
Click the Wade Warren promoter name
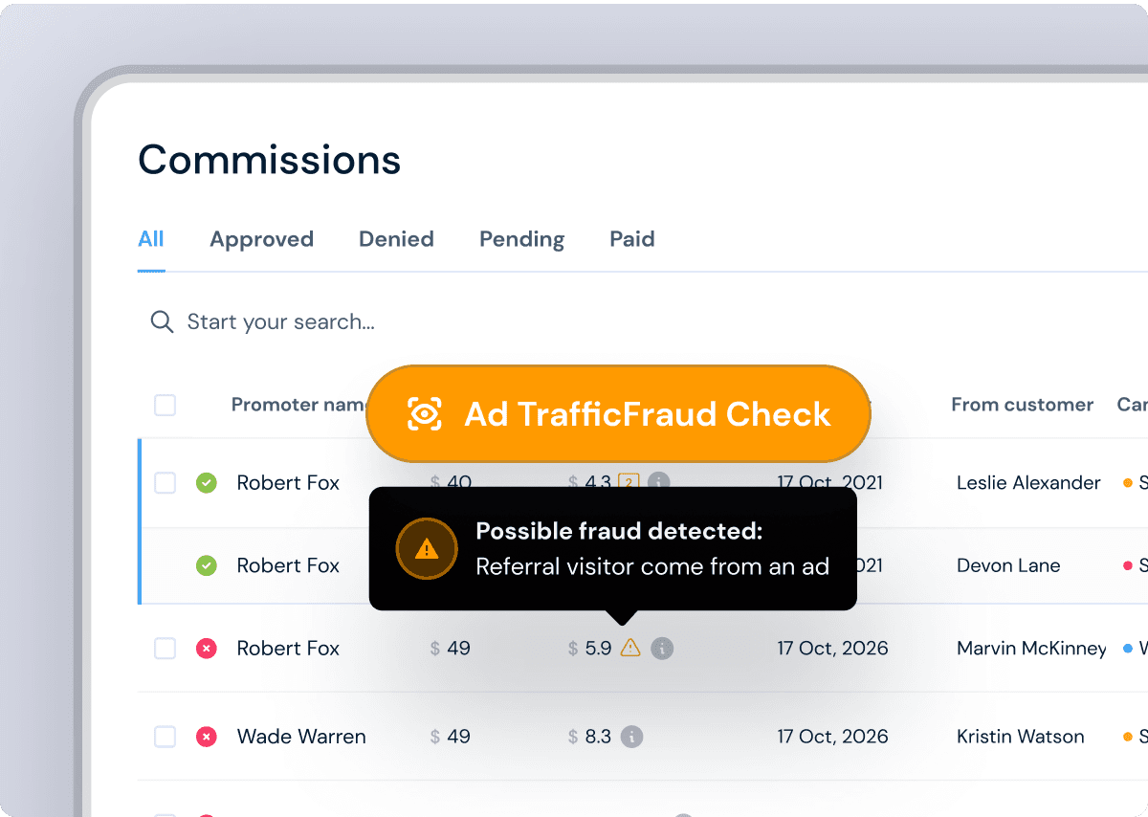pyautogui.click(x=301, y=737)
